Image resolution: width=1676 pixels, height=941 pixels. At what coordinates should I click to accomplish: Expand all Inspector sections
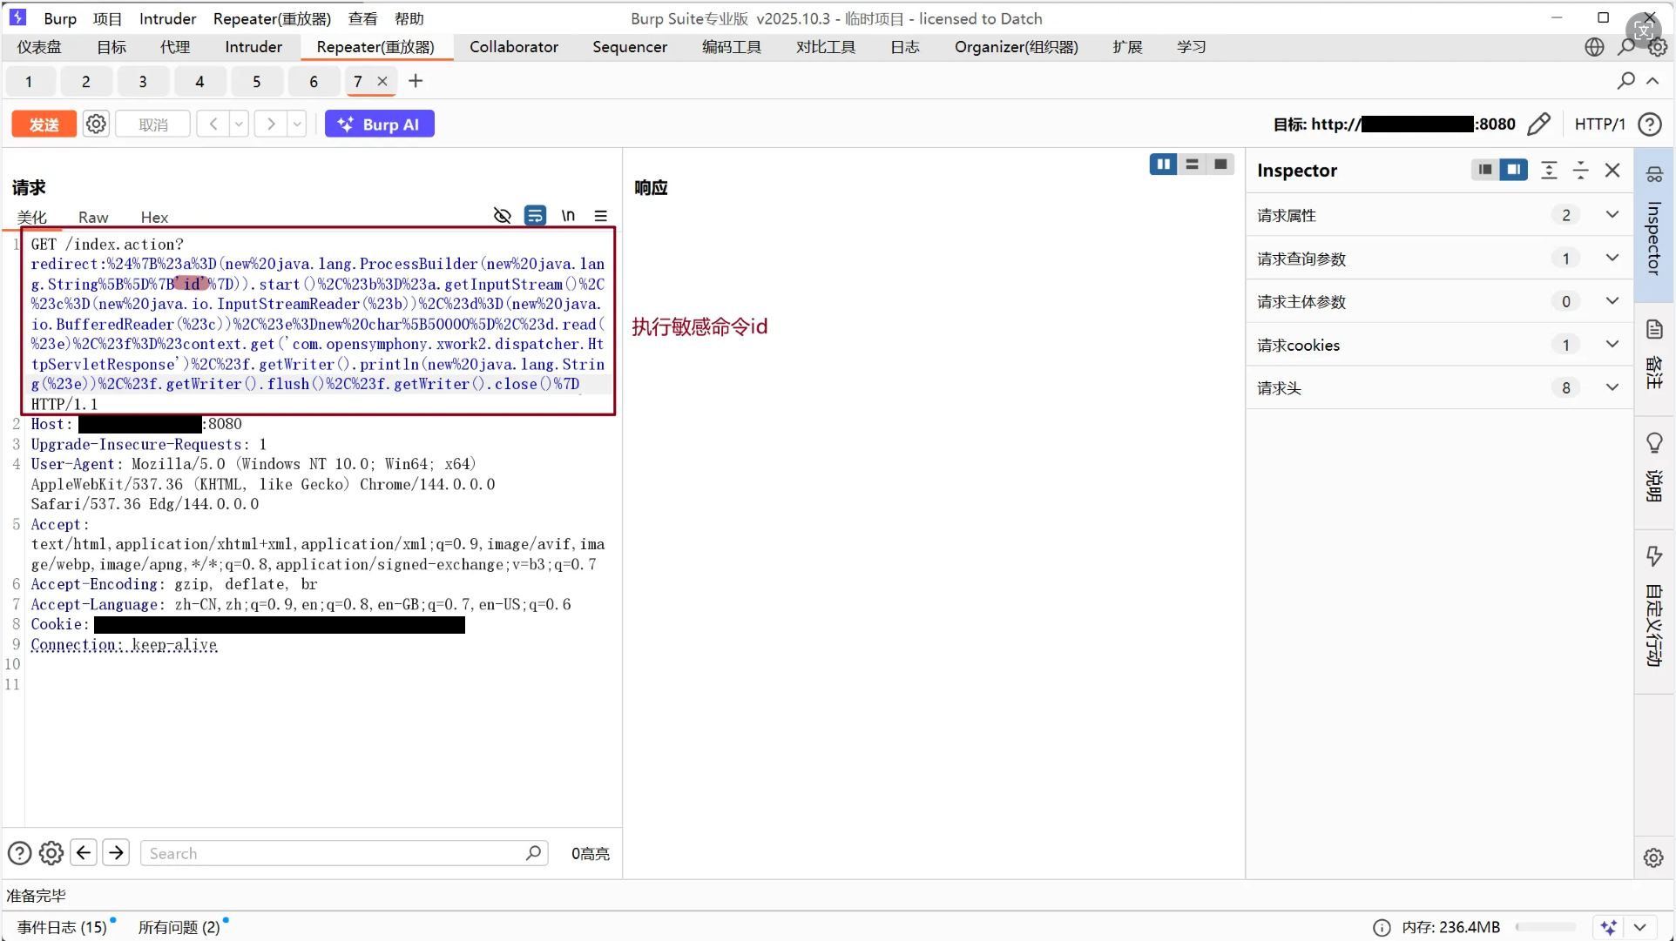coord(1549,171)
